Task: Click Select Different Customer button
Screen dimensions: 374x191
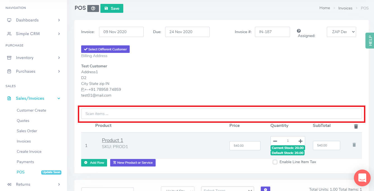Action: 105,49
